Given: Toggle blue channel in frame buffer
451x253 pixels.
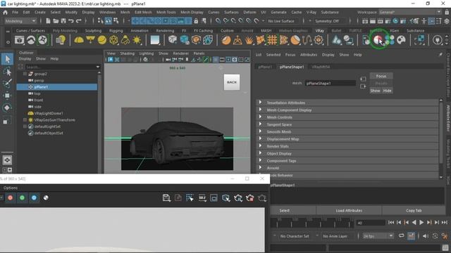Looking at the screenshot, I should coord(34,197).
